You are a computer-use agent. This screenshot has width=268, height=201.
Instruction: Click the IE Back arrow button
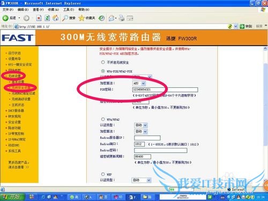click(x=5, y=18)
